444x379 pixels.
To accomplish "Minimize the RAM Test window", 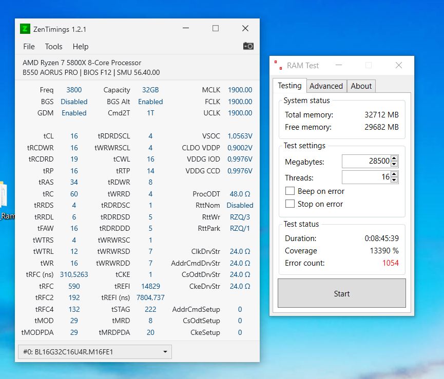I will (339, 65).
